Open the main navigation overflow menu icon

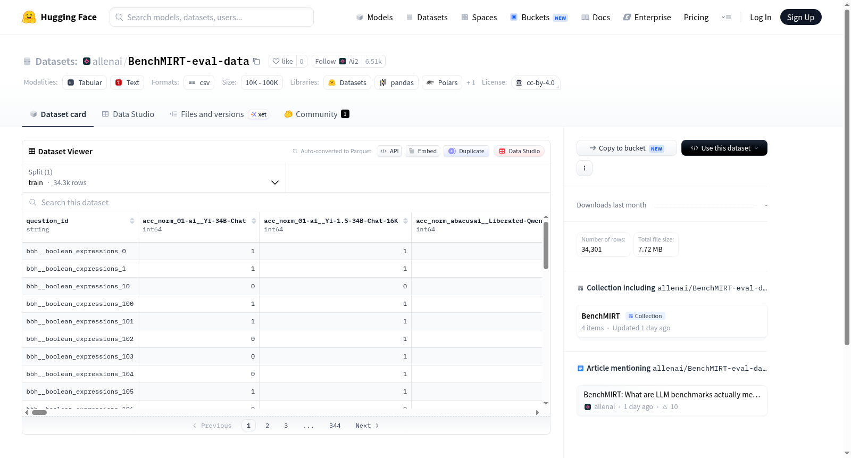726,17
